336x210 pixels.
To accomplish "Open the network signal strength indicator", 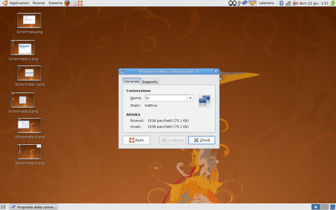I will pyautogui.click(x=288, y=3).
